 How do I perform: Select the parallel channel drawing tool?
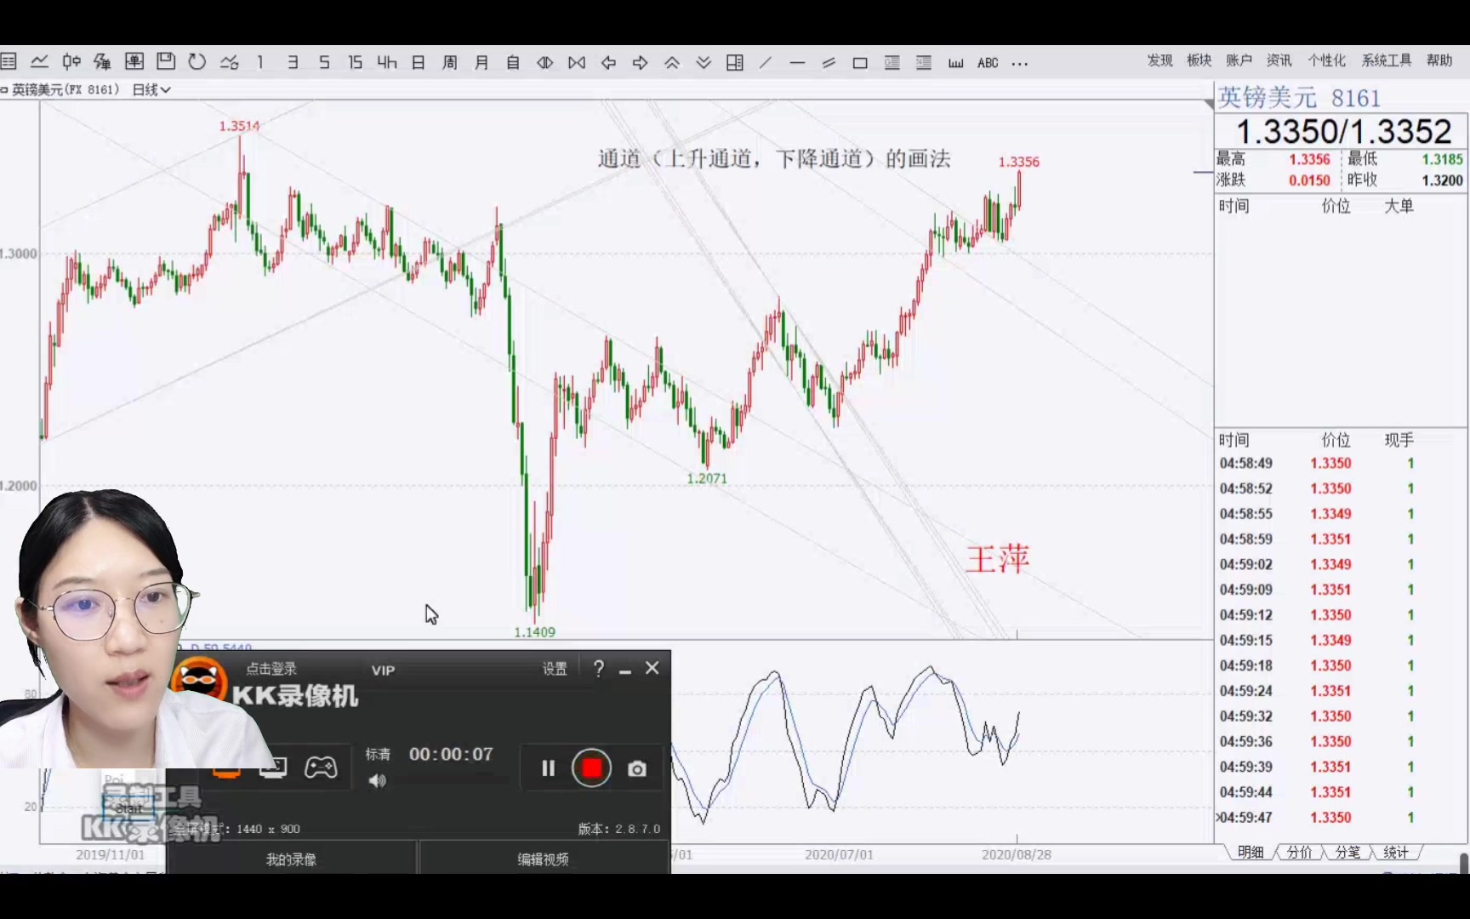point(829,62)
